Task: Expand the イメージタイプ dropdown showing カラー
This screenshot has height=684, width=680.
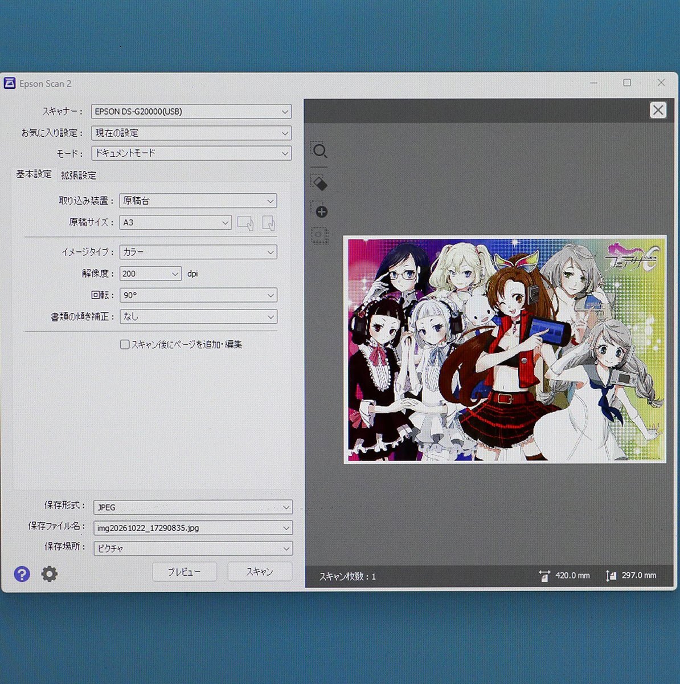Action: point(198,252)
